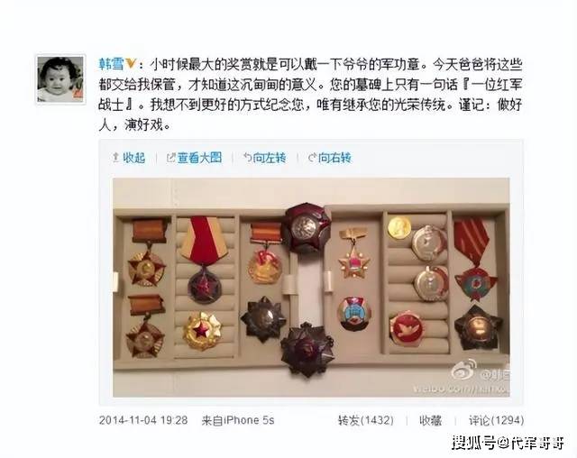Click the Weibo logo watermark on photo
The image size is (577, 458).
[x=464, y=371]
